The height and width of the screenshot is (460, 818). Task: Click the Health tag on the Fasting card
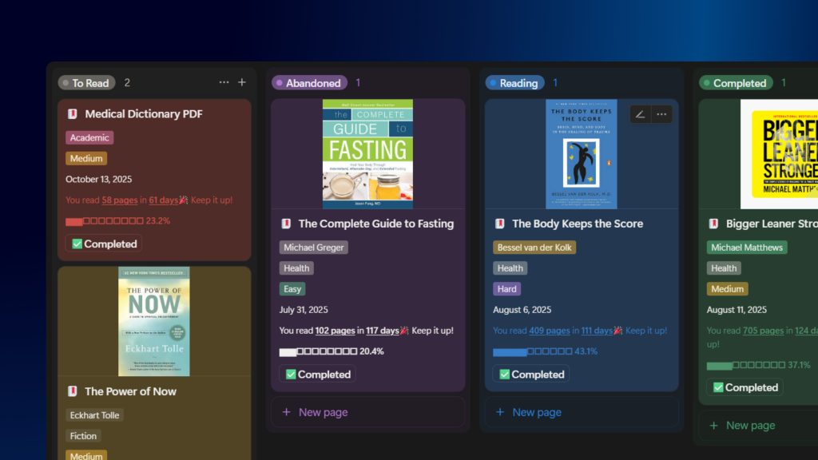(296, 268)
